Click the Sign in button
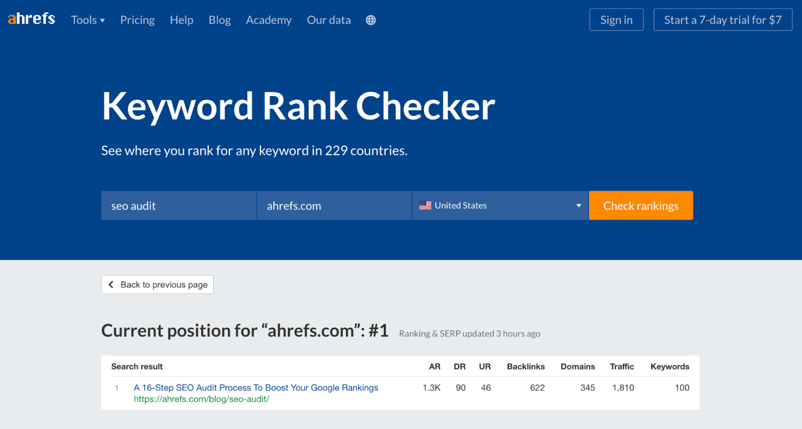 [617, 20]
